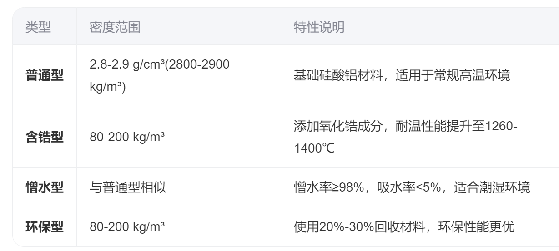The width and height of the screenshot is (559, 251).
Task: Click the 适合潮湿环境 text
Action: pos(492,187)
